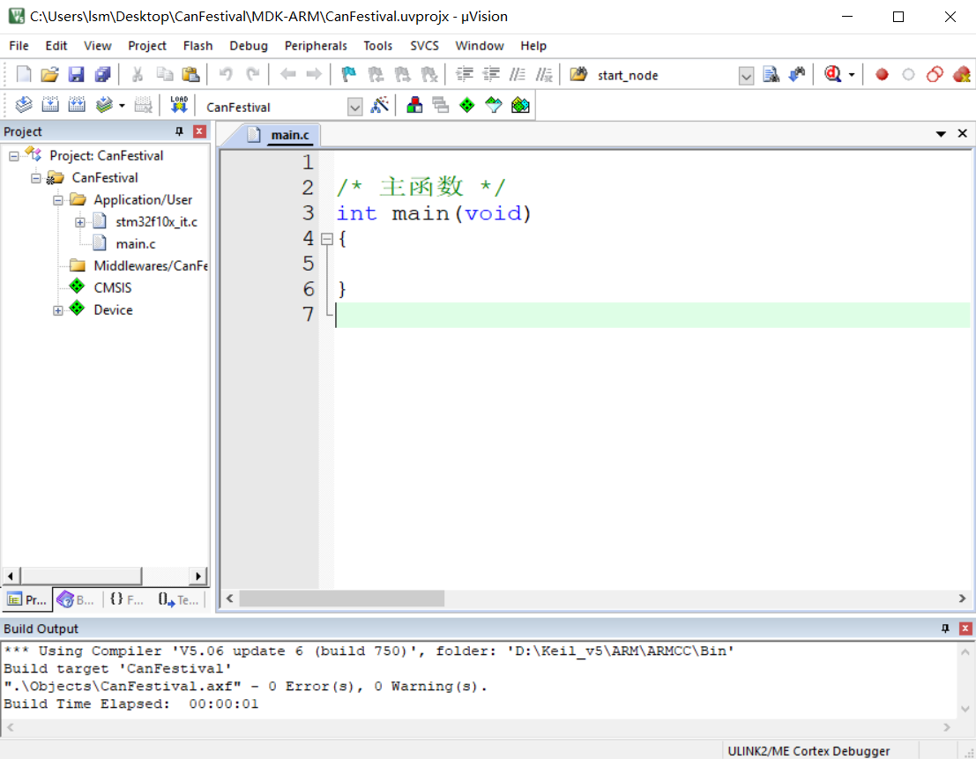
Task: Click the Cut scissors icon
Action: (x=138, y=75)
